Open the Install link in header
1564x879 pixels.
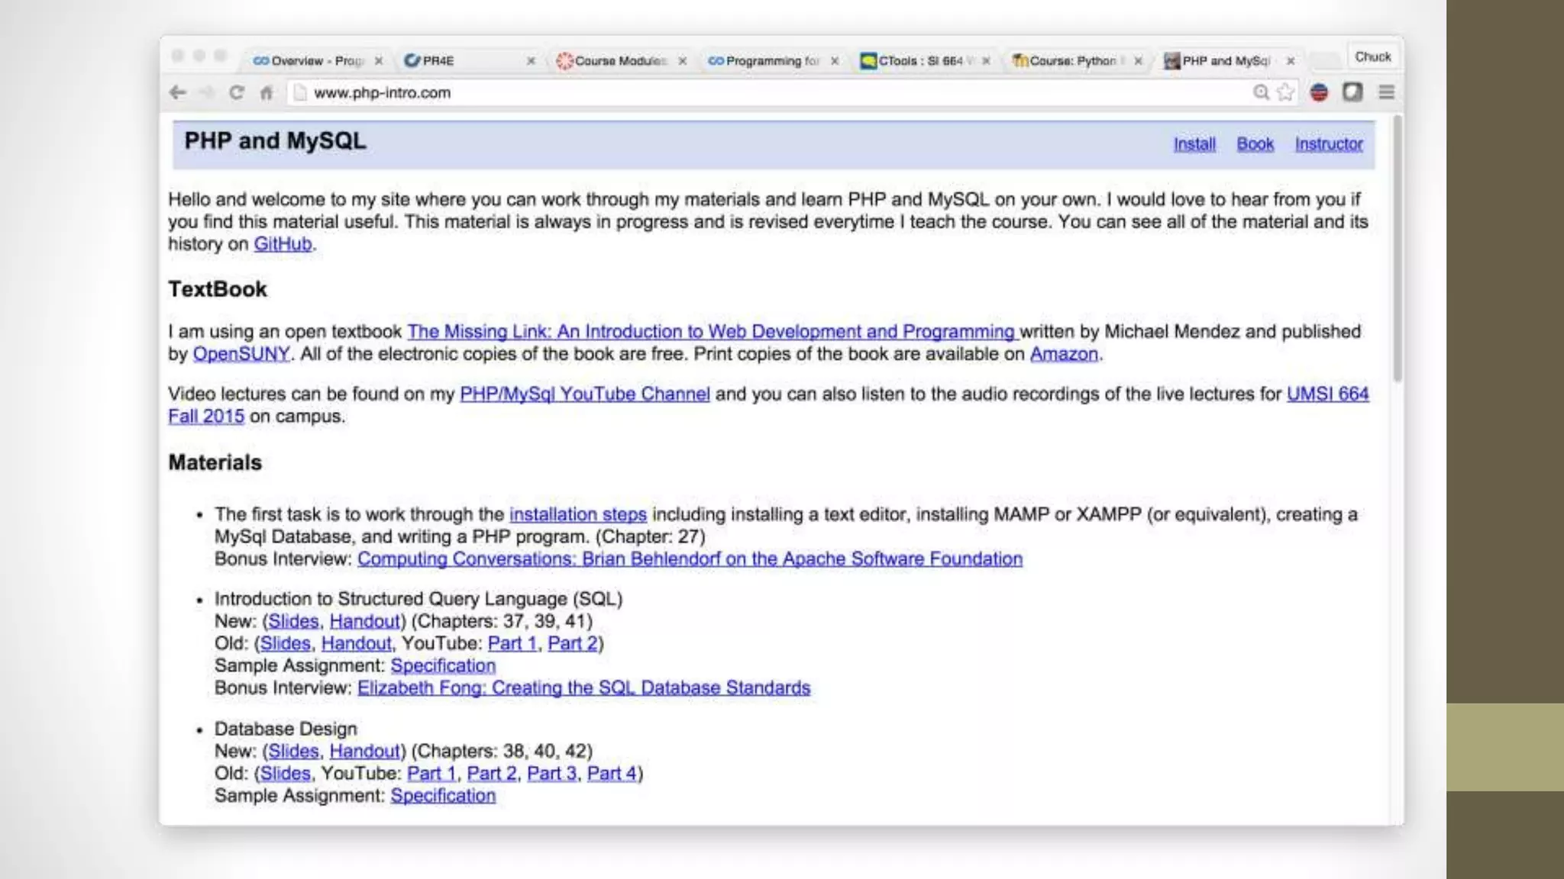click(x=1194, y=144)
